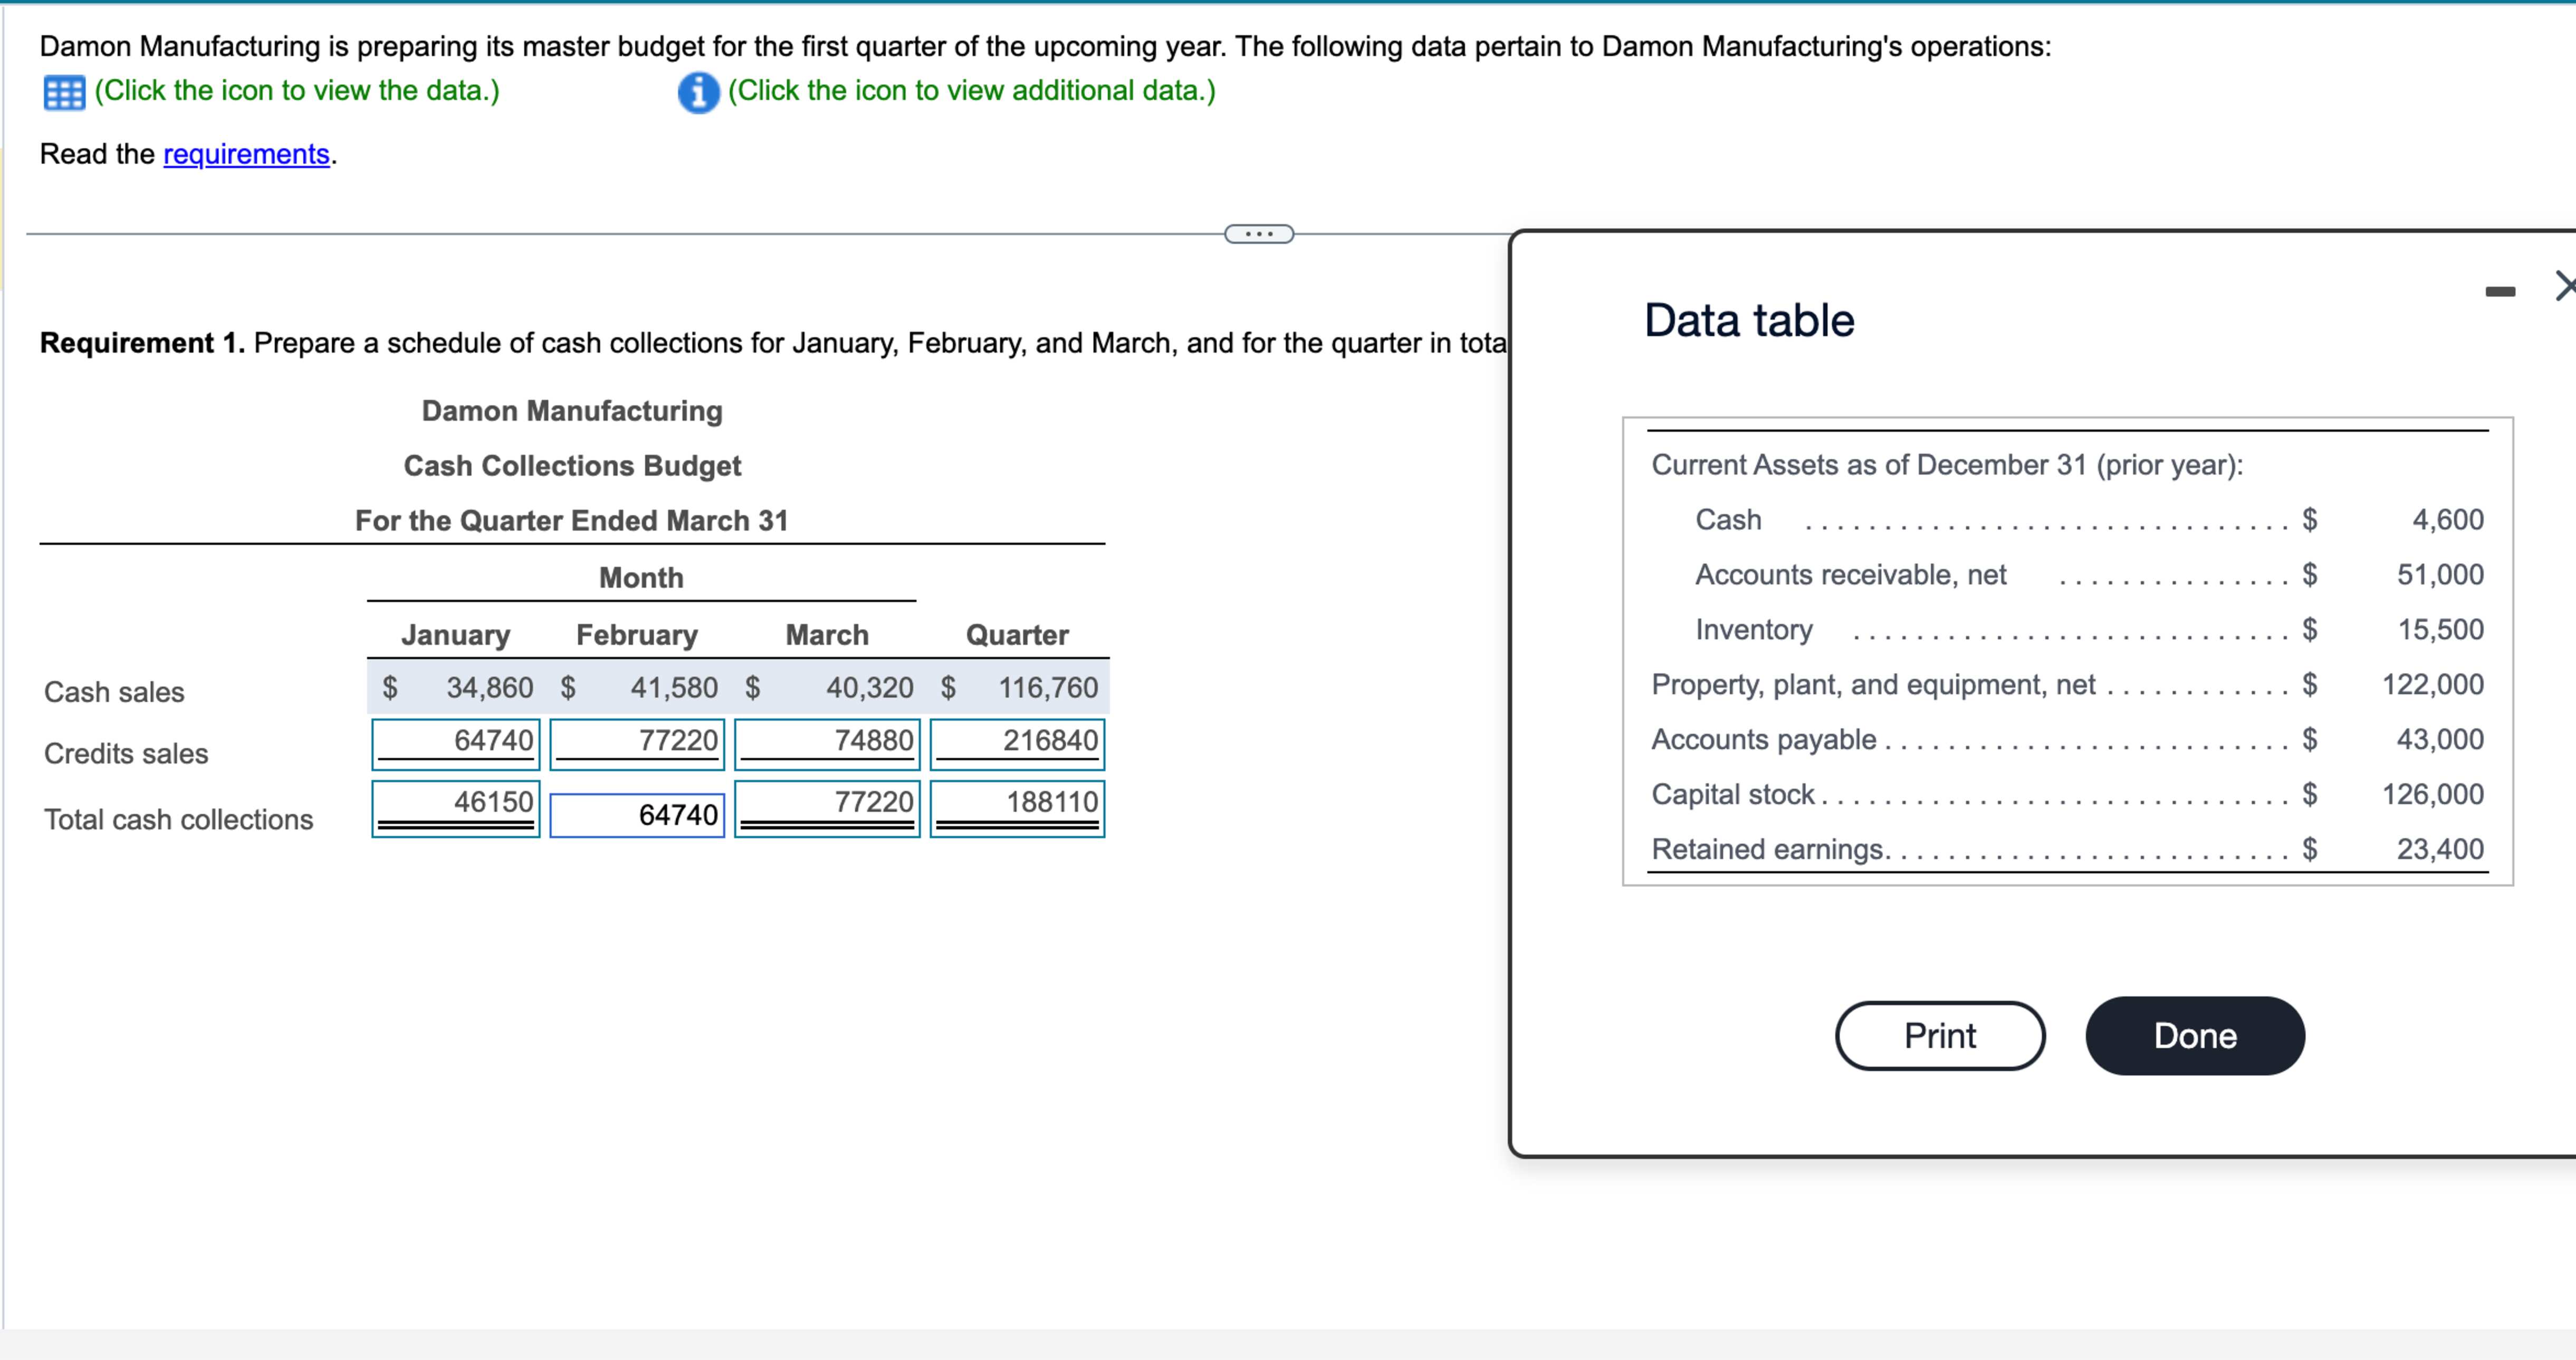Click the 'Credits sales' row label
Viewport: 2576px width, 1360px height.
click(x=126, y=754)
